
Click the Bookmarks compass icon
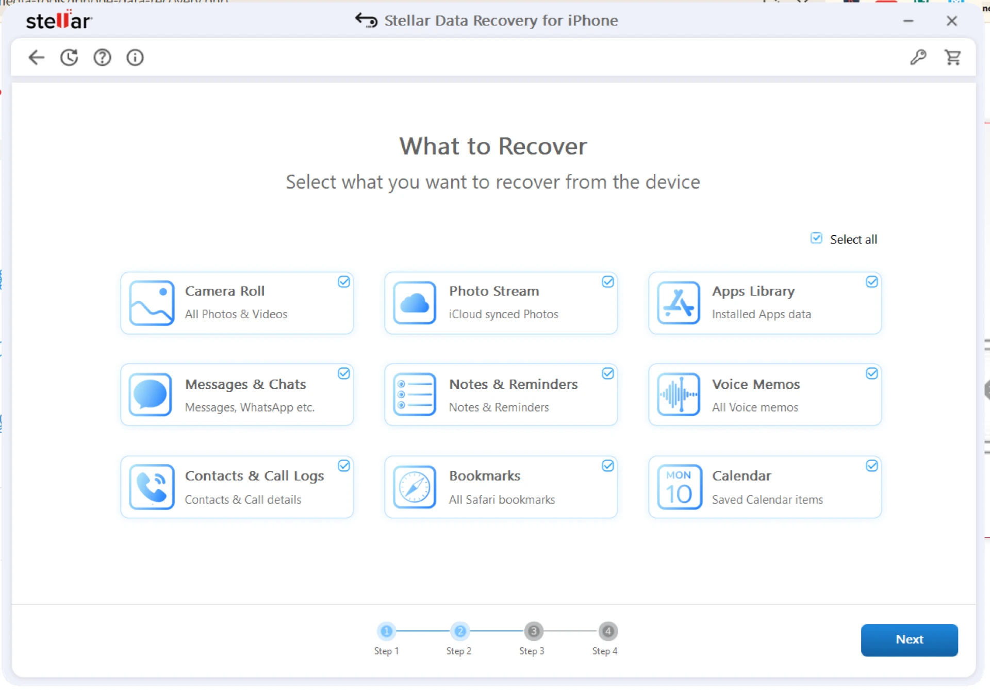point(415,486)
